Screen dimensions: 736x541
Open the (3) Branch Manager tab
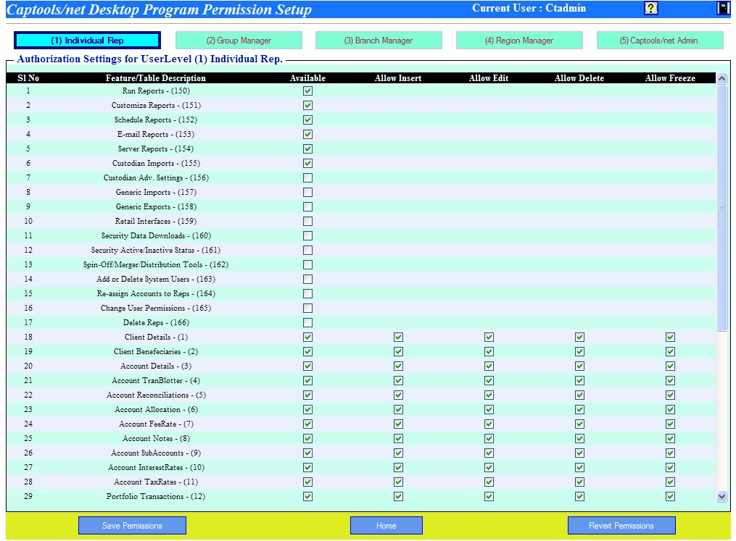[x=379, y=41]
